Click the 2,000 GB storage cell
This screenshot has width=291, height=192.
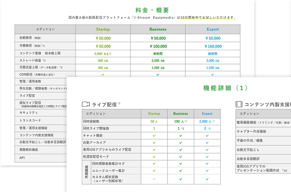(158, 60)
